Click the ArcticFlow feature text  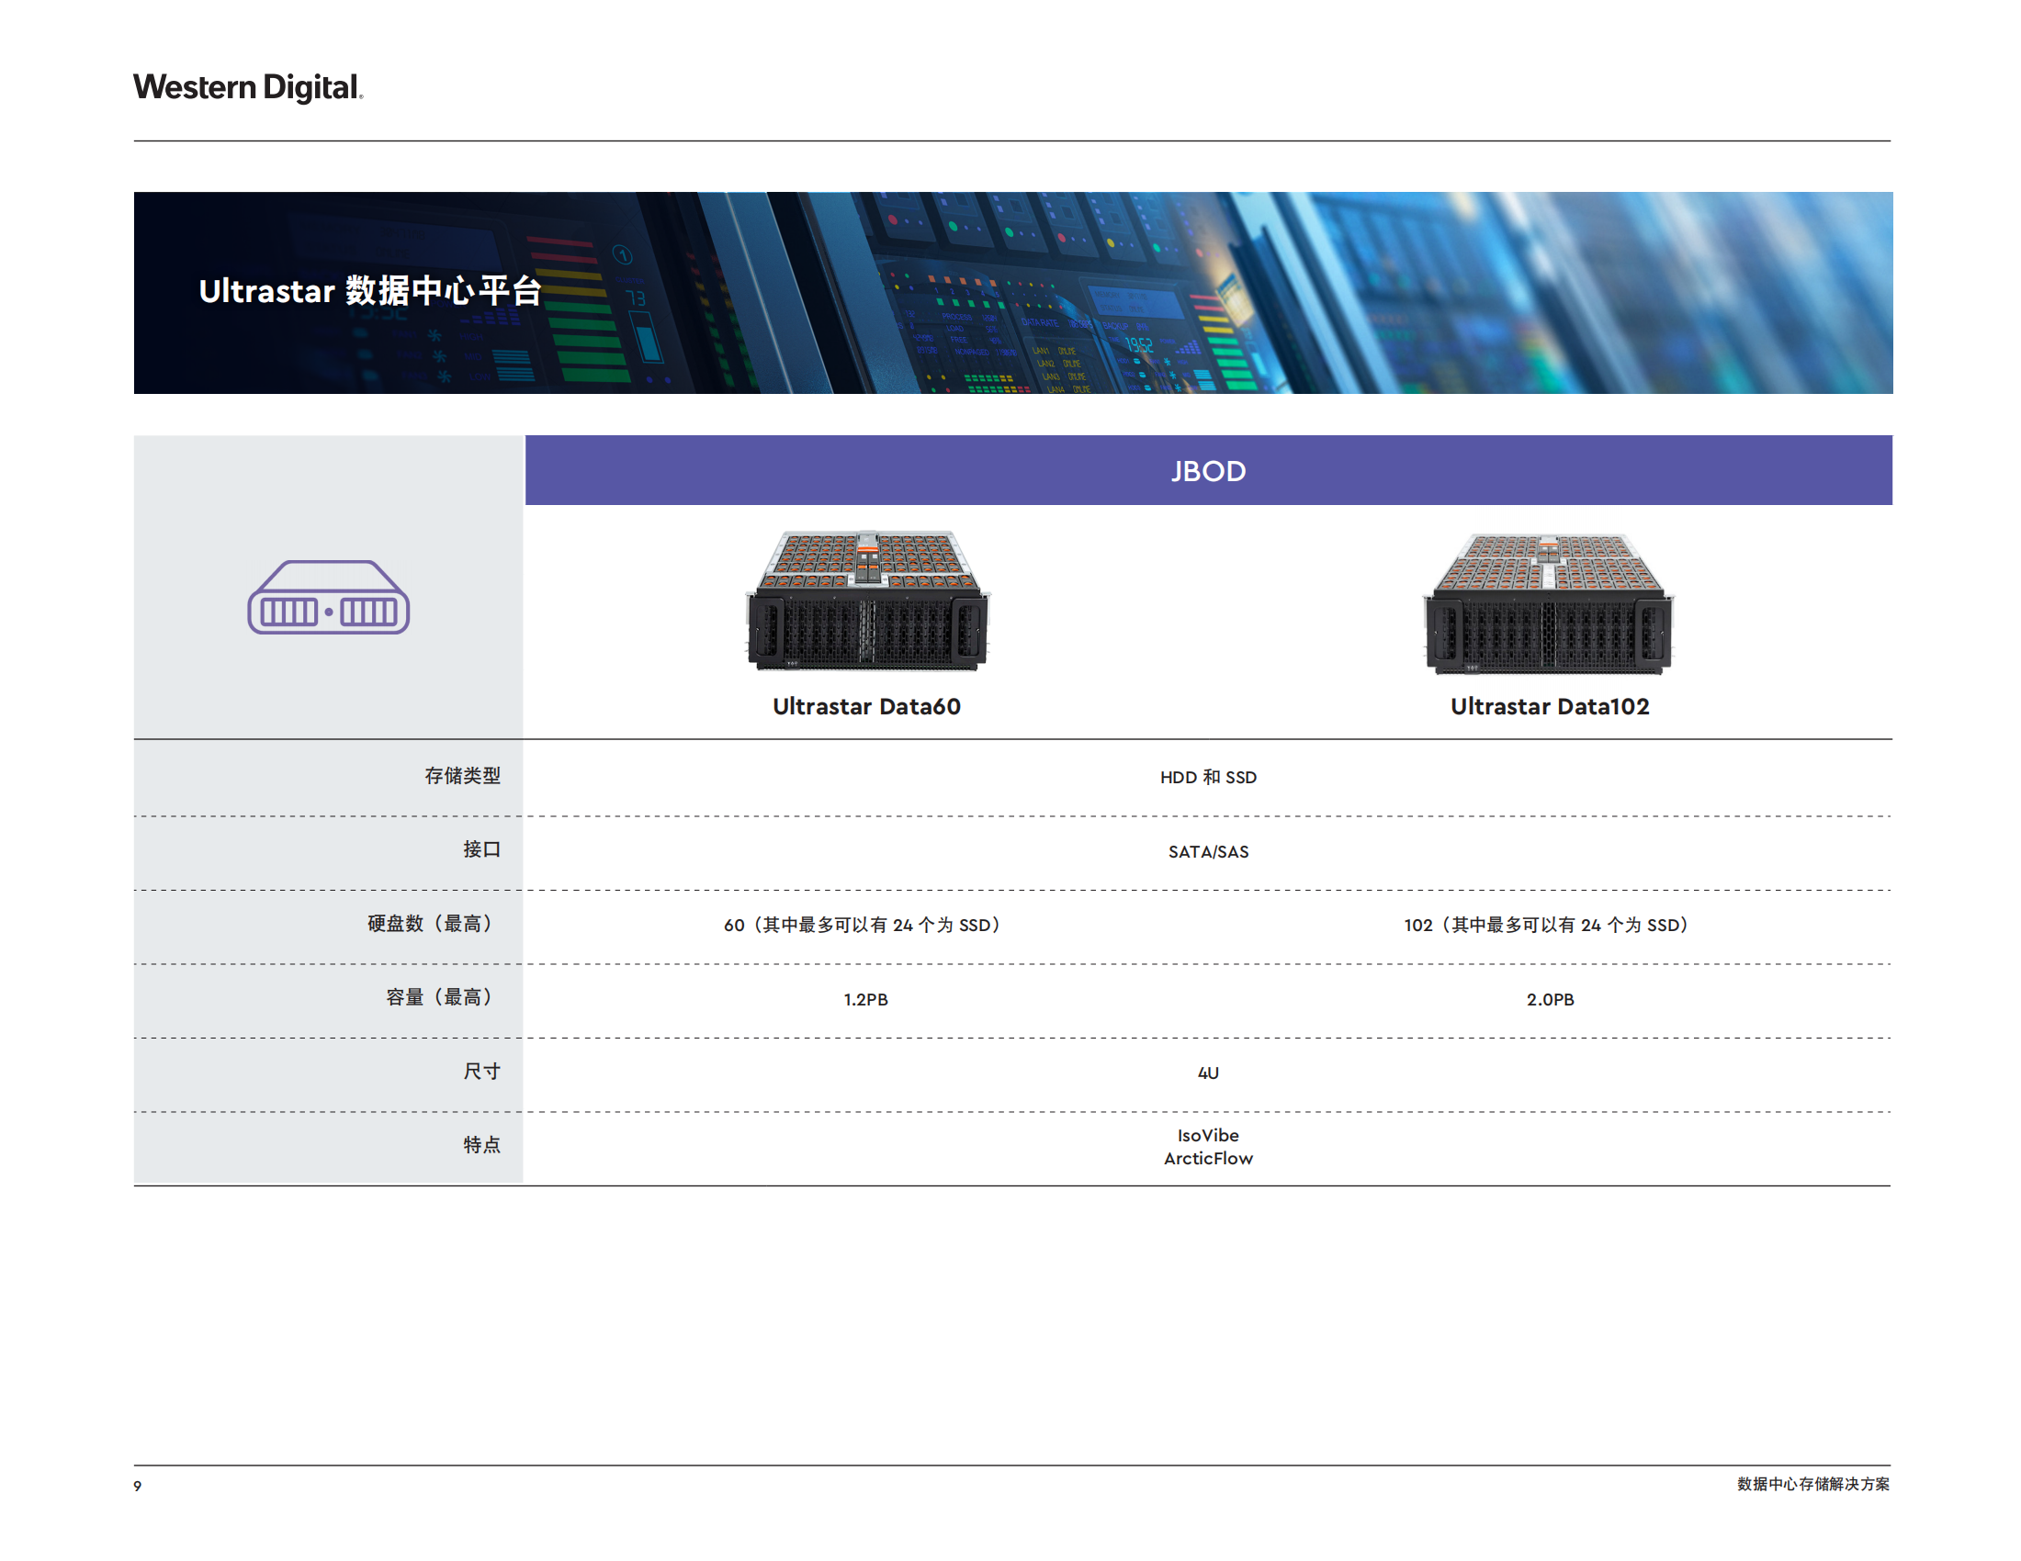[1208, 1158]
